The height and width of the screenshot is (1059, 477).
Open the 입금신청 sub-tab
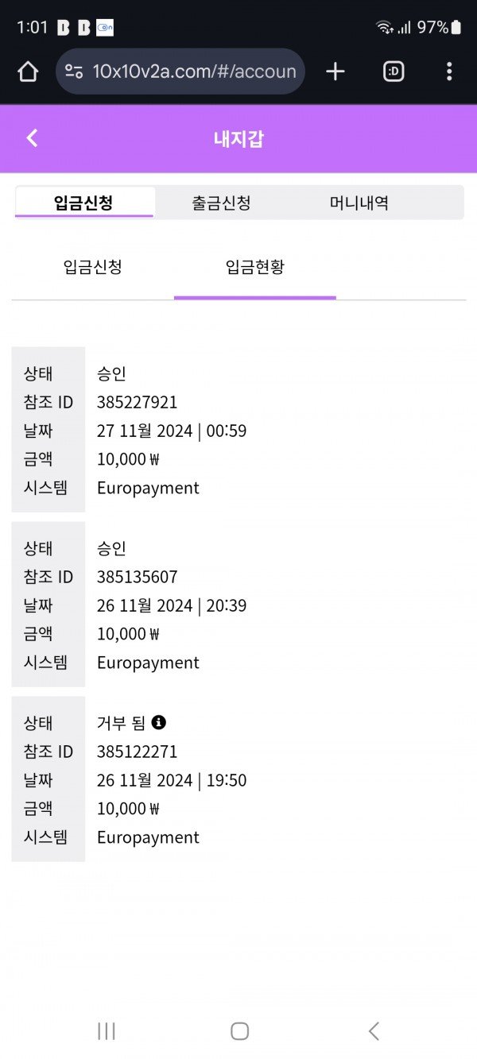(x=92, y=267)
